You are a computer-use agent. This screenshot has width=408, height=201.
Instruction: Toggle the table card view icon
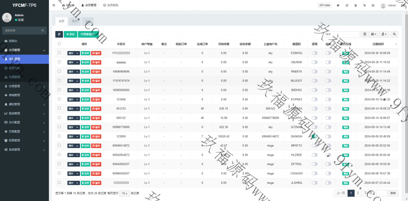[365, 35]
